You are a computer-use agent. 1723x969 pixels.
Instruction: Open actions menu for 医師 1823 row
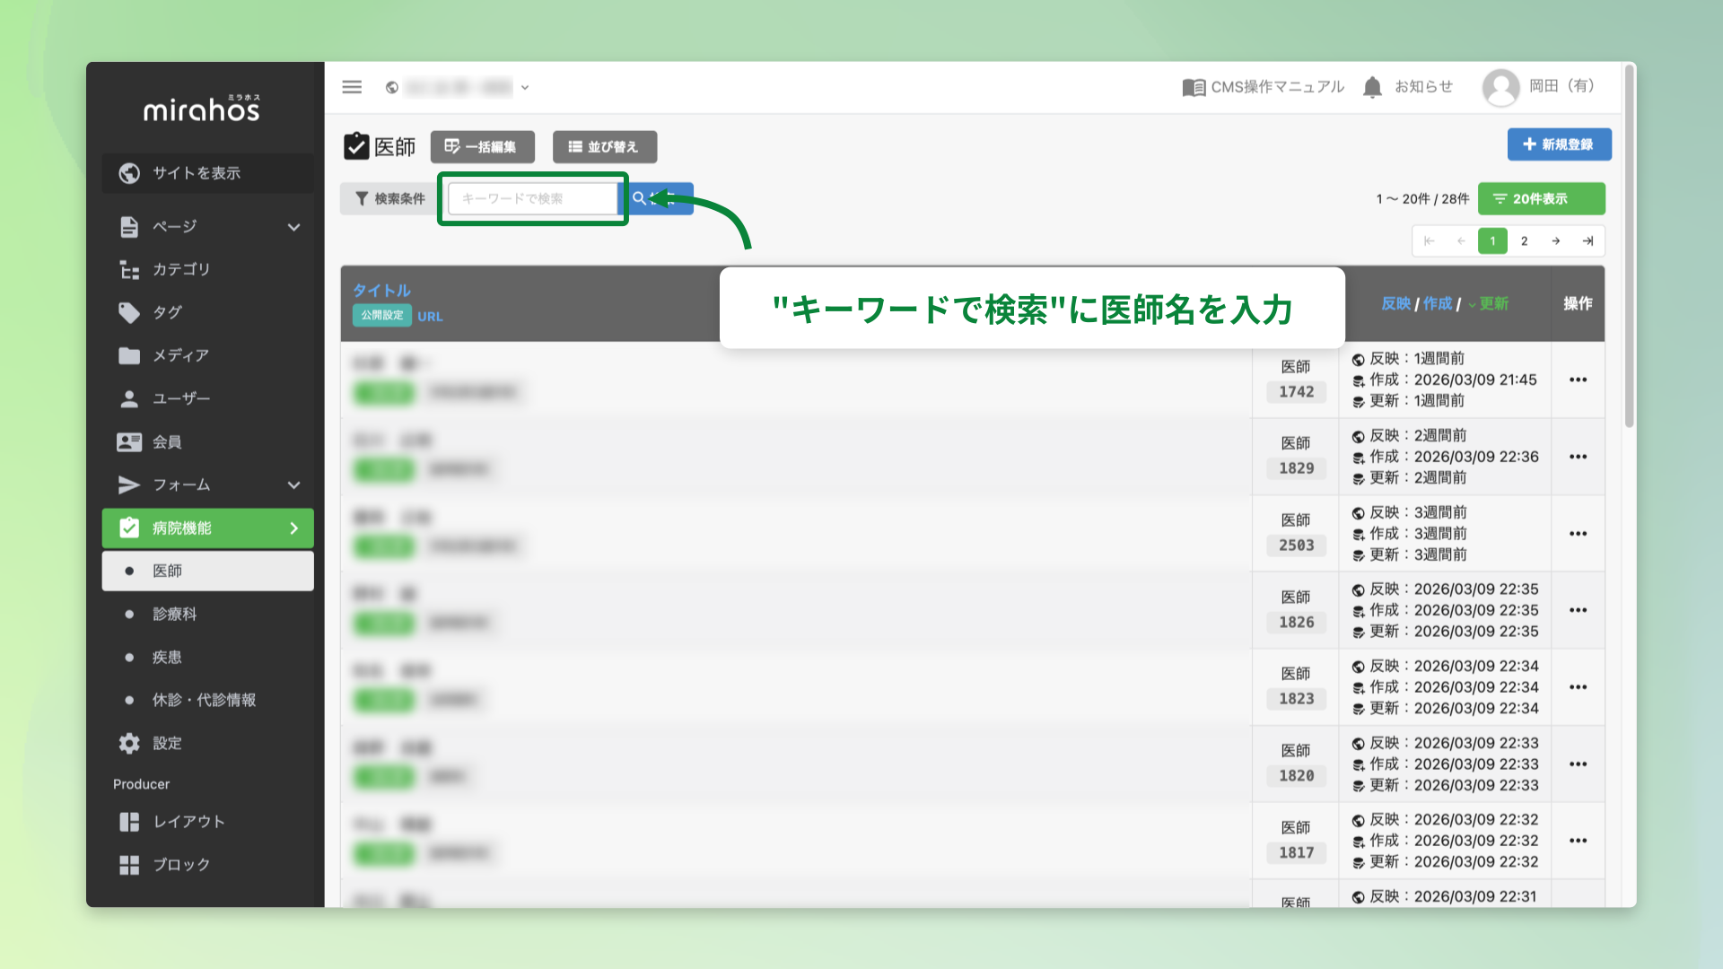click(x=1579, y=687)
